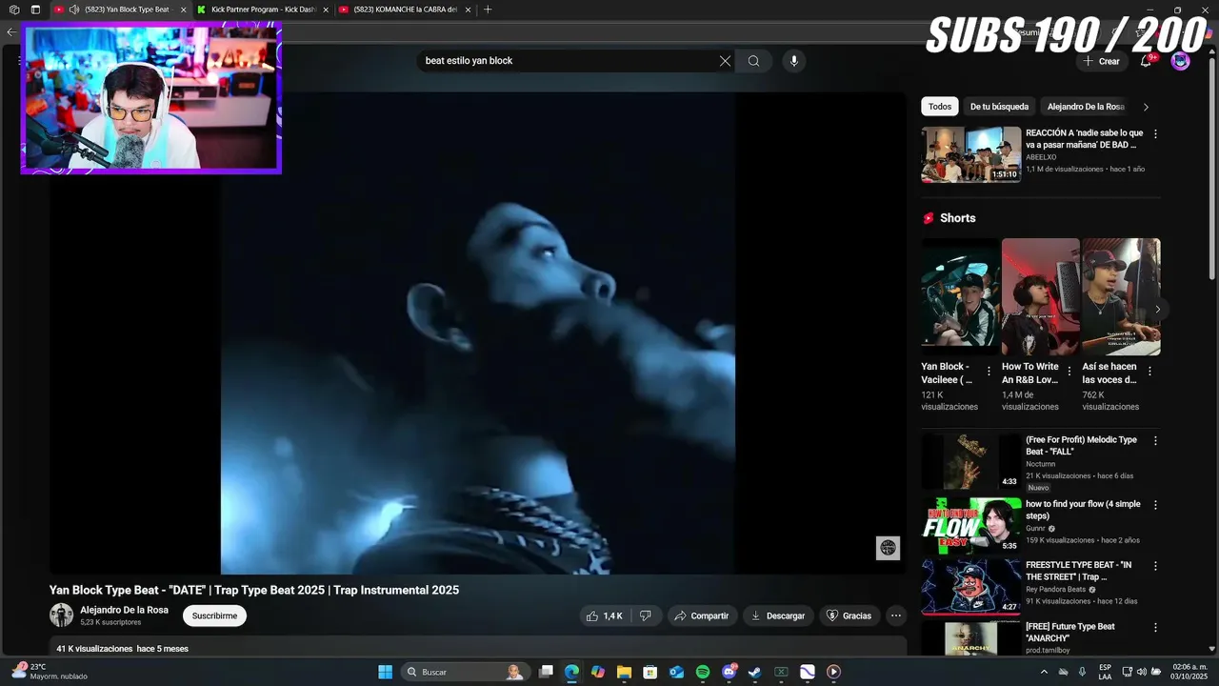Click the Windows taskbar Buscar search box
Viewport: 1219px width, 686px height.
pyautogui.click(x=465, y=672)
